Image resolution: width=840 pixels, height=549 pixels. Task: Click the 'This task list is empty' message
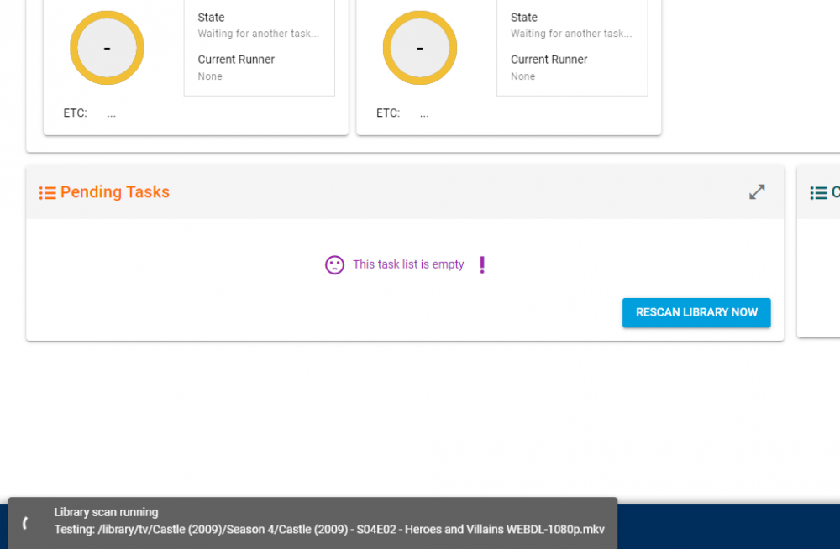408,264
